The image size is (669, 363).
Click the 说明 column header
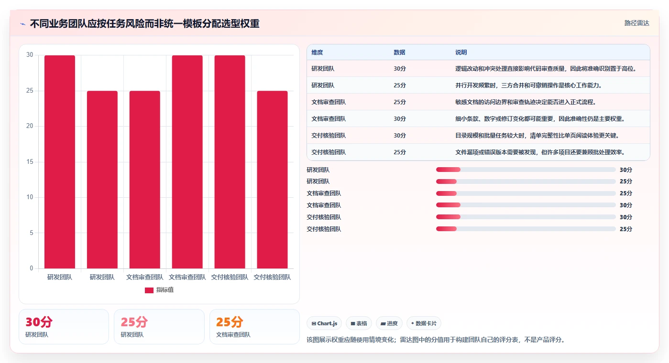461,53
